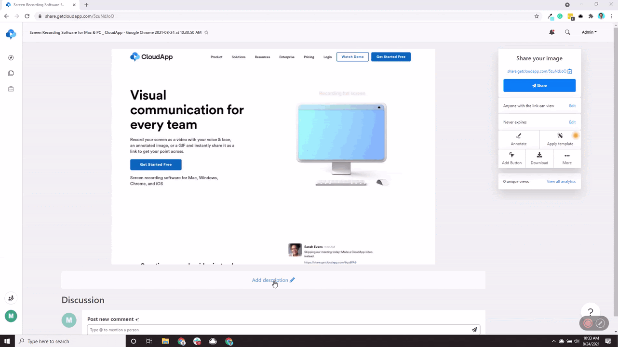Open View all analytics link
The height and width of the screenshot is (347, 618).
tap(561, 182)
